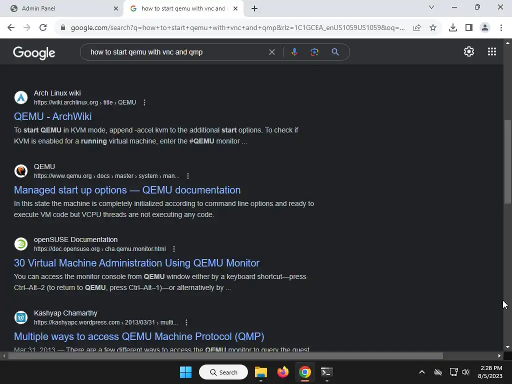This screenshot has height=384, width=512.
Task: Open more options for ArchWiki result
Action: coord(144,102)
